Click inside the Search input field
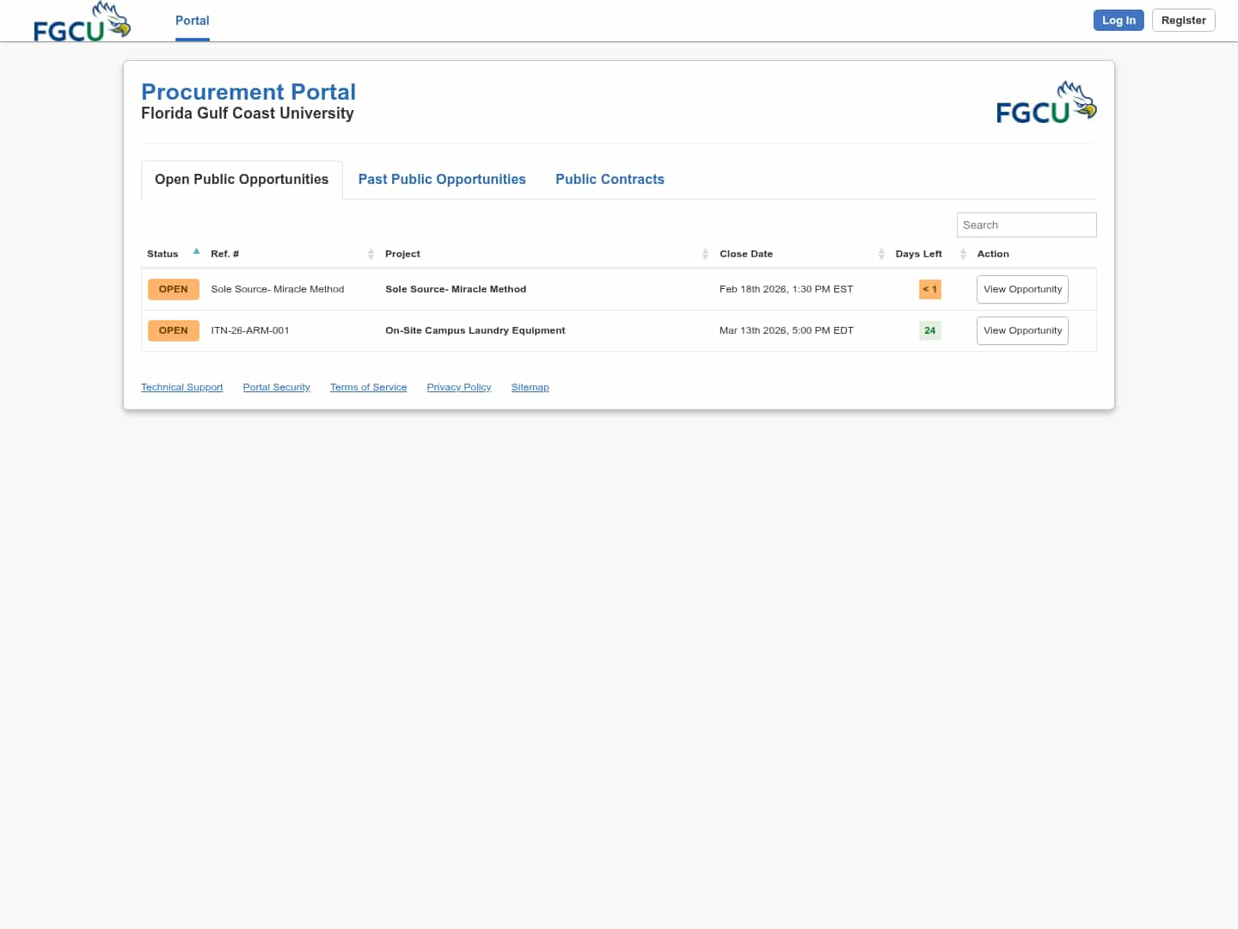The width and height of the screenshot is (1238, 929). click(1026, 225)
